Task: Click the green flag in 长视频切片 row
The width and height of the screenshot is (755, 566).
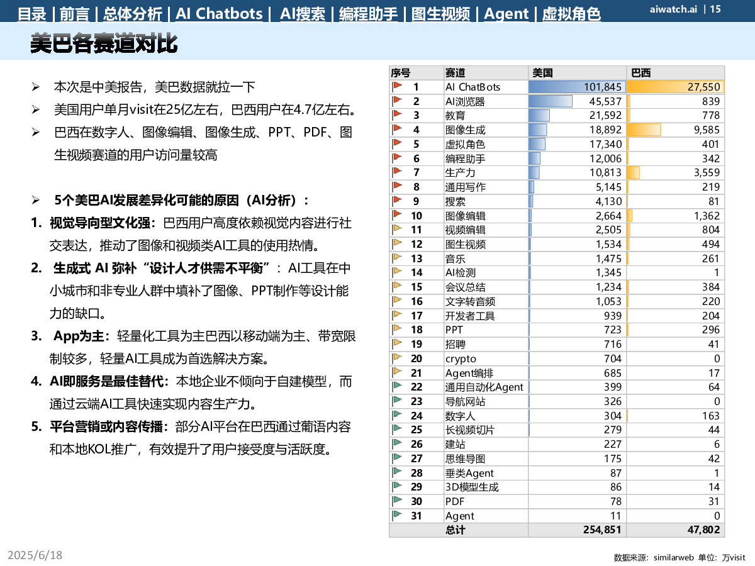Action: [x=397, y=430]
